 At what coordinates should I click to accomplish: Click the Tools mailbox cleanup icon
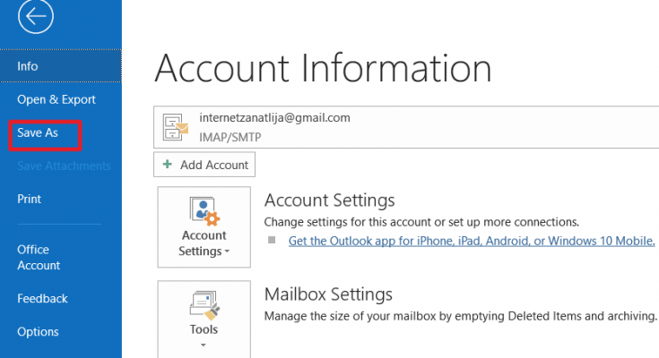pos(204,305)
